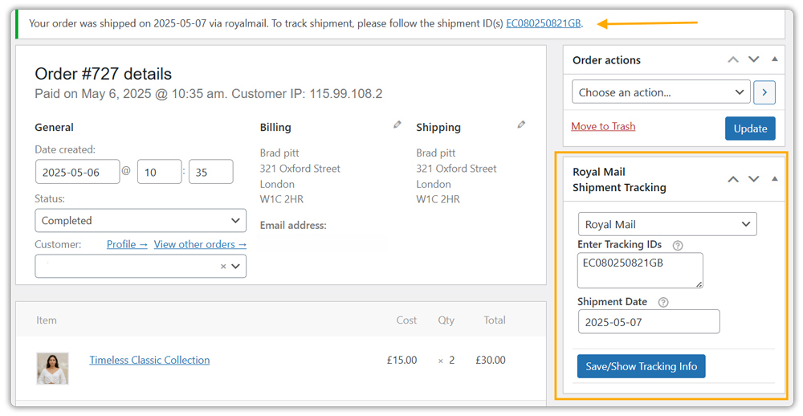
Task: Click shipping postcode W1C 2HR
Action: pos(438,200)
